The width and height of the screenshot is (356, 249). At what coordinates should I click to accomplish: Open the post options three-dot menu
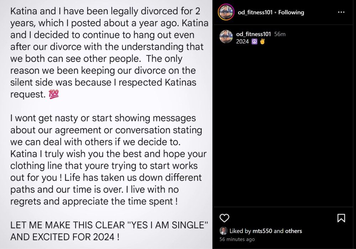pyautogui.click(x=341, y=12)
